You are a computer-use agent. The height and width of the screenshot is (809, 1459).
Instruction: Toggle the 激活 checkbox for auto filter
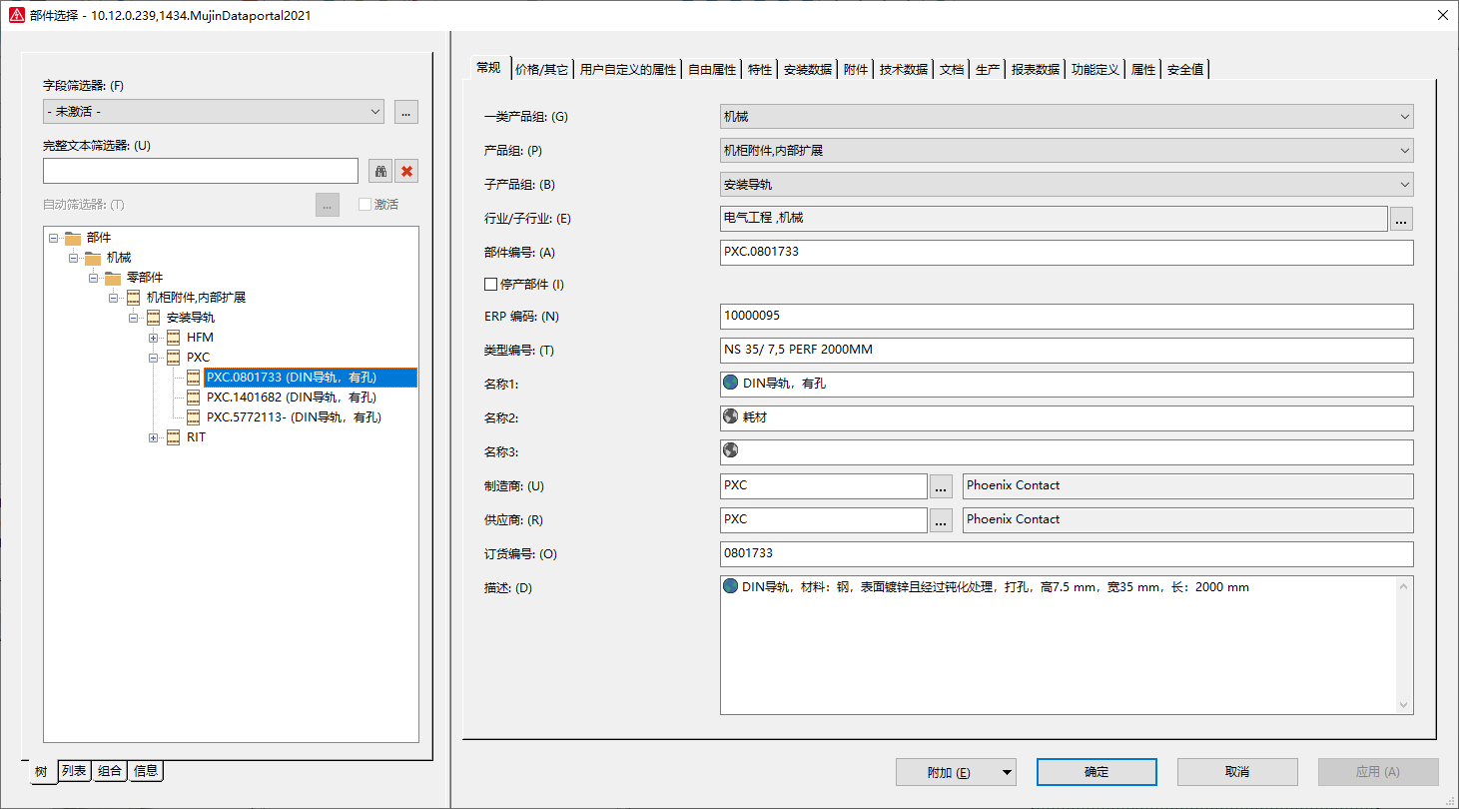pos(365,204)
